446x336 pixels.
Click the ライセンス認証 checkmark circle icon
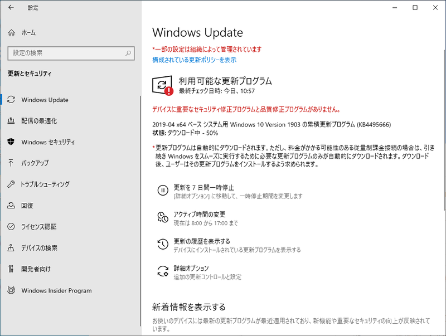(11, 227)
